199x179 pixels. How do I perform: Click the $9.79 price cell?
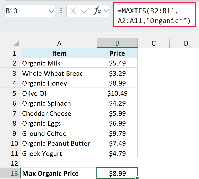pyautogui.click(x=117, y=133)
